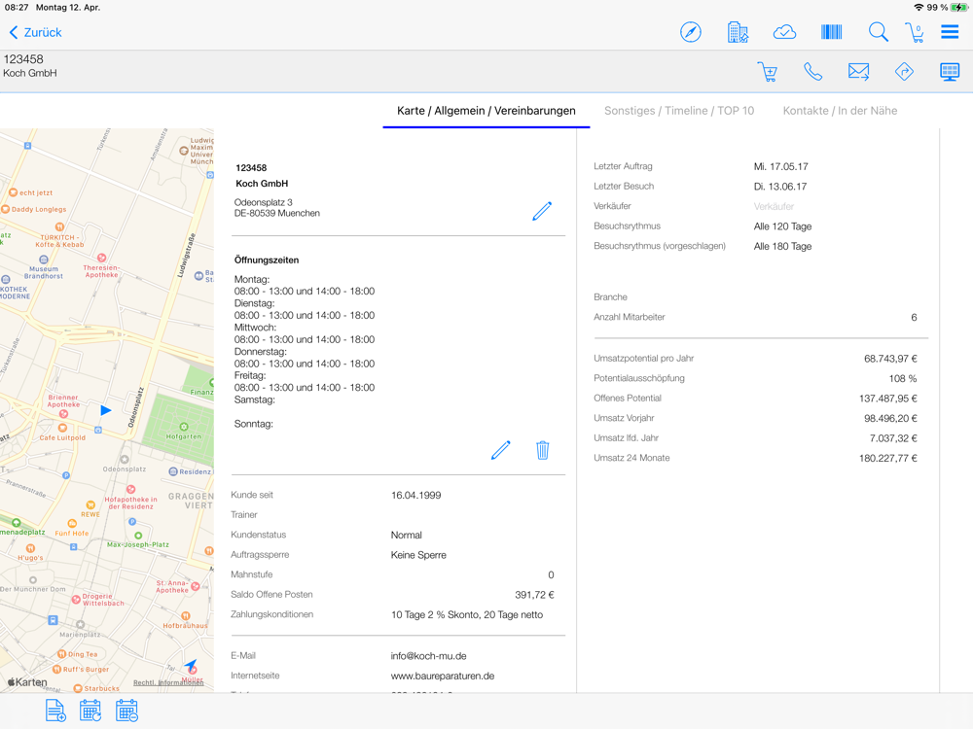Get route directions to the customer

pyautogui.click(x=904, y=72)
